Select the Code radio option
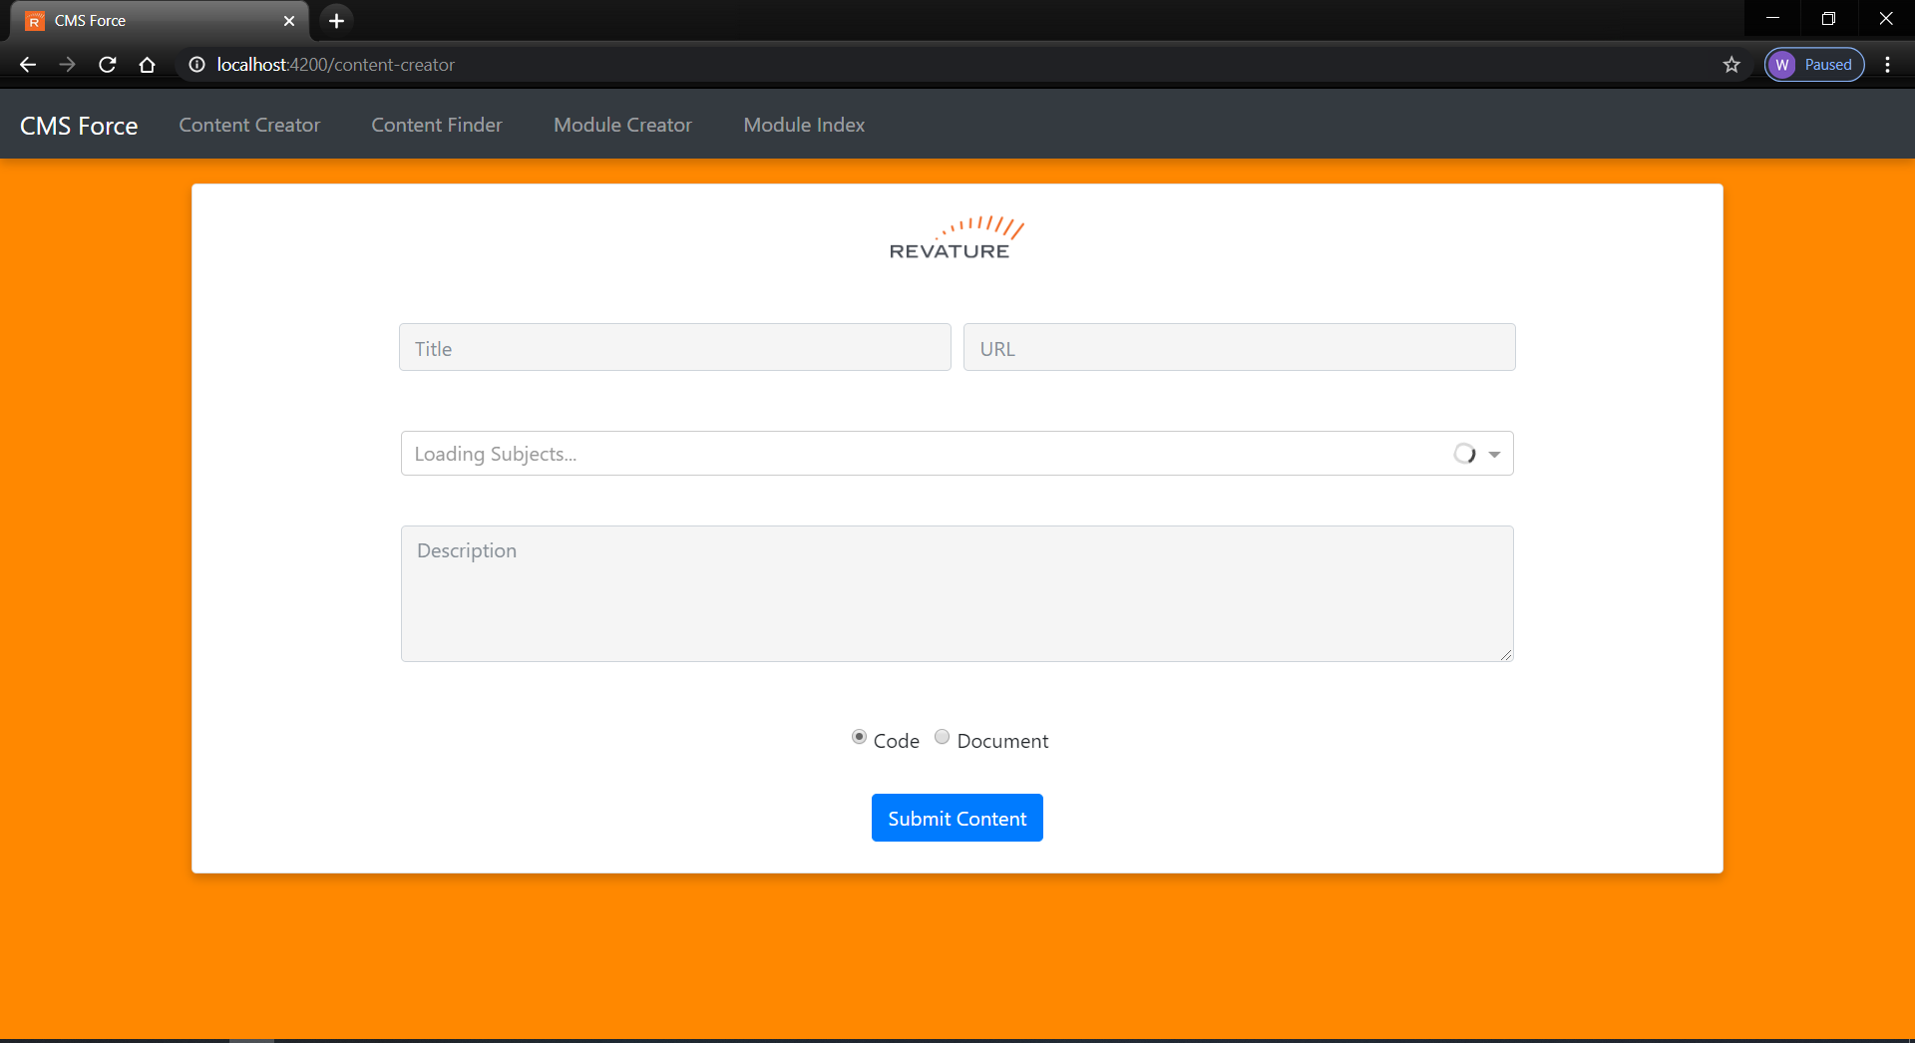Screen dimensions: 1915x1043 859,737
